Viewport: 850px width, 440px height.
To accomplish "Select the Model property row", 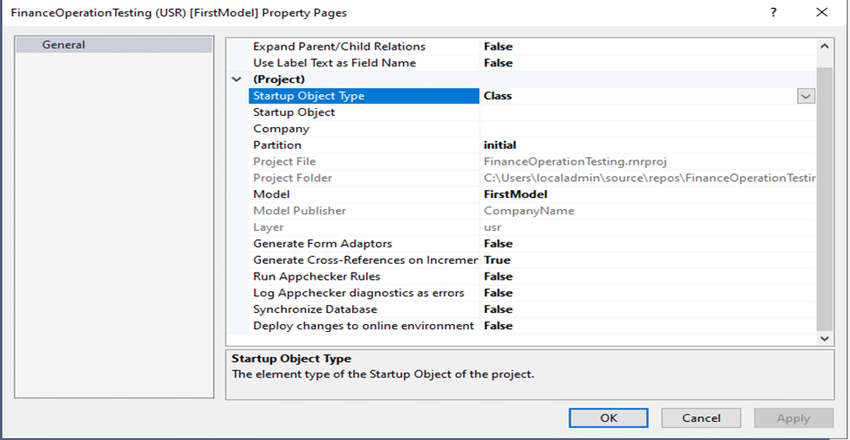I will [x=533, y=194].
